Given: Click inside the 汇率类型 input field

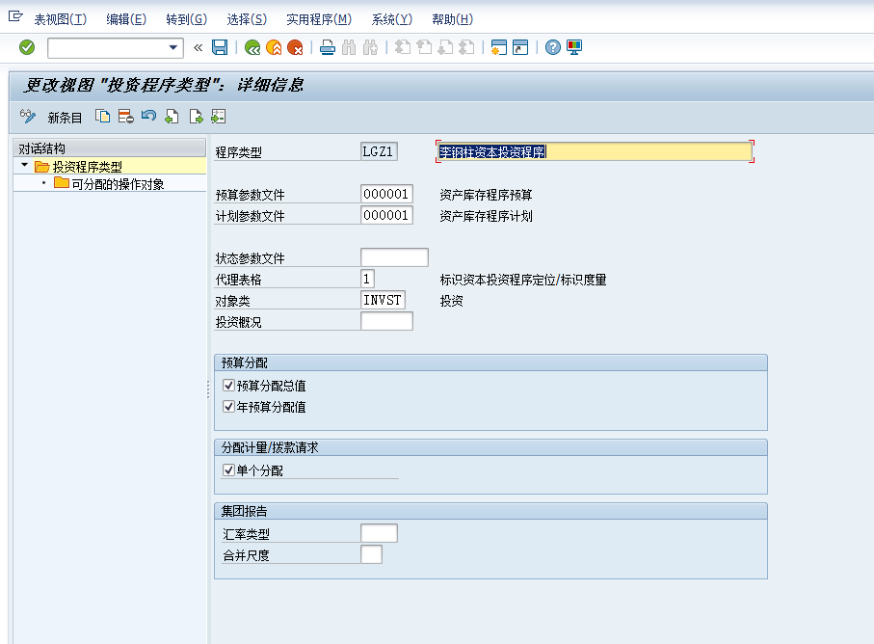Looking at the screenshot, I should [380, 532].
